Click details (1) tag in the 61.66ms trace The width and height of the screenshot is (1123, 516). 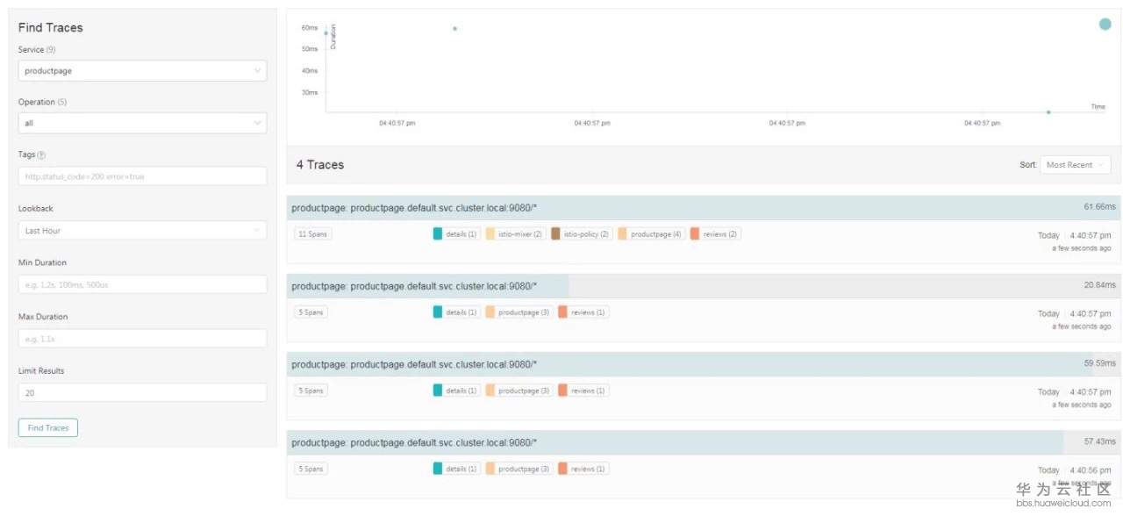tap(456, 234)
